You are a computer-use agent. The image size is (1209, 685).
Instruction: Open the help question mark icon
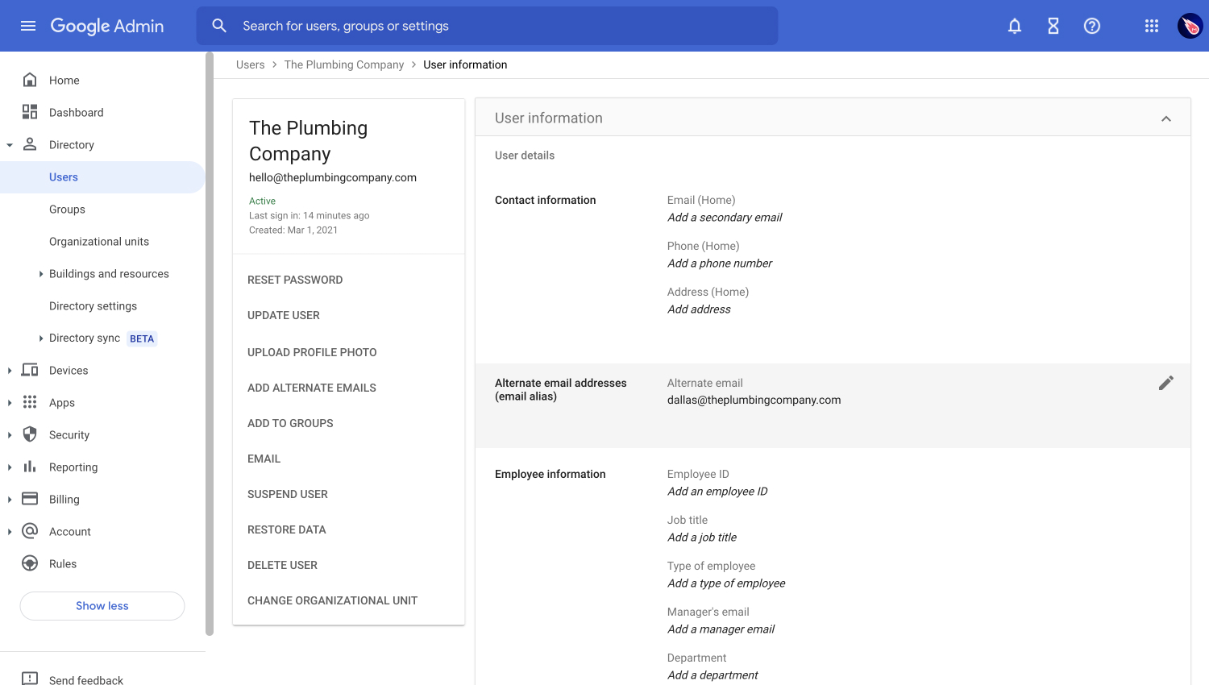click(x=1092, y=26)
